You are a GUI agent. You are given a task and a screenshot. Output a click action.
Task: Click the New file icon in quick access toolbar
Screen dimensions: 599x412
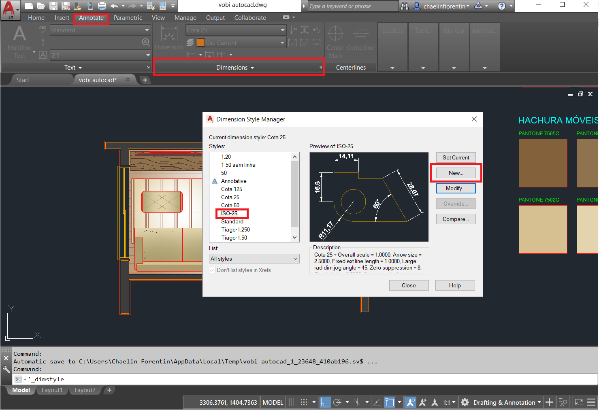pos(29,6)
